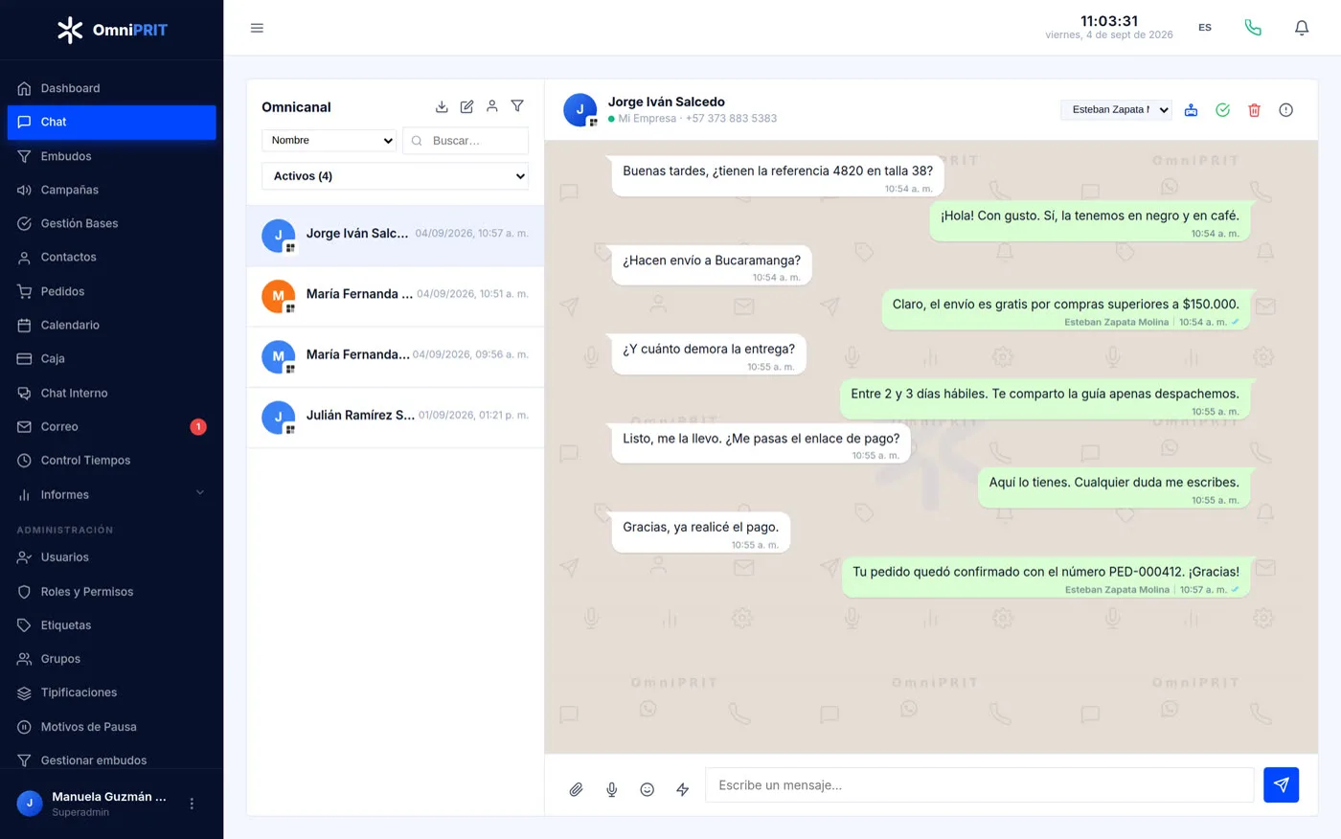
Task: Open quick replies lightning icon
Action: [682, 789]
